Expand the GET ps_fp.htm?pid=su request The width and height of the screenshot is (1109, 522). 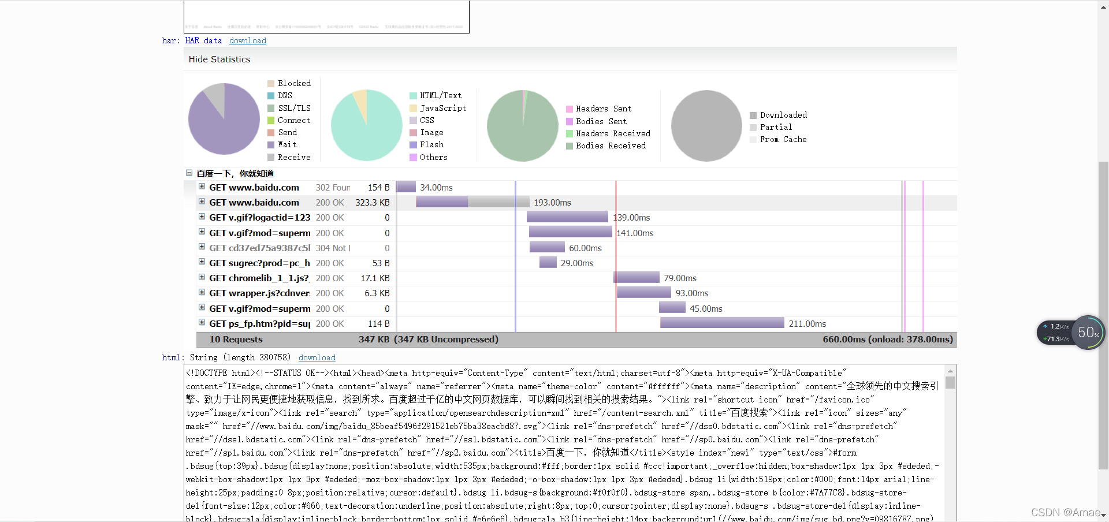pyautogui.click(x=202, y=322)
